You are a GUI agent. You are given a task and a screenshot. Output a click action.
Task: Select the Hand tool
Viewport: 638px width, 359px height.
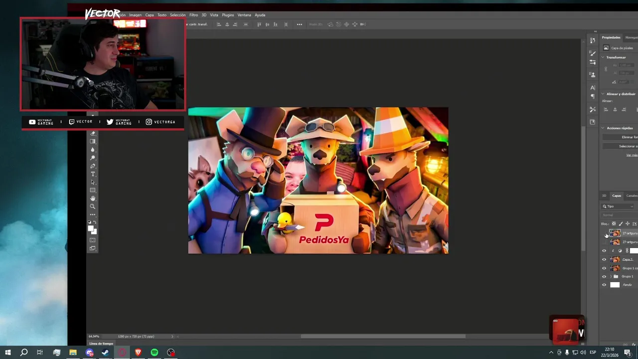[93, 198]
